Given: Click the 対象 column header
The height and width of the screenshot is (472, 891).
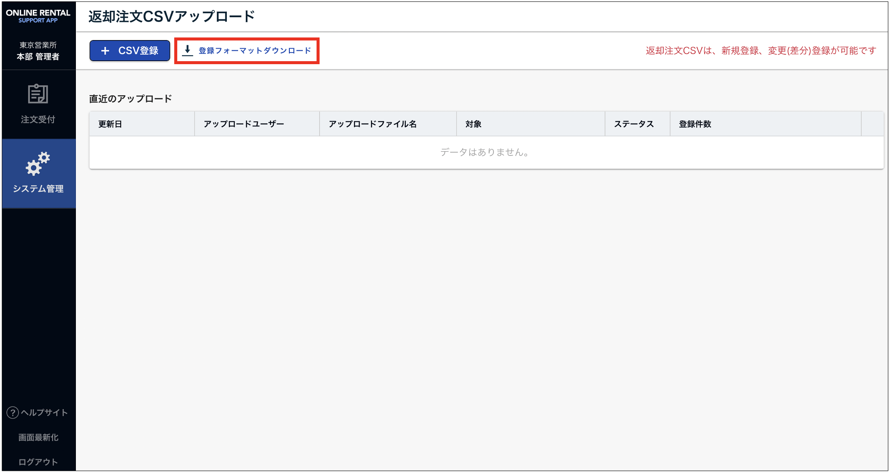Looking at the screenshot, I should pyautogui.click(x=473, y=124).
